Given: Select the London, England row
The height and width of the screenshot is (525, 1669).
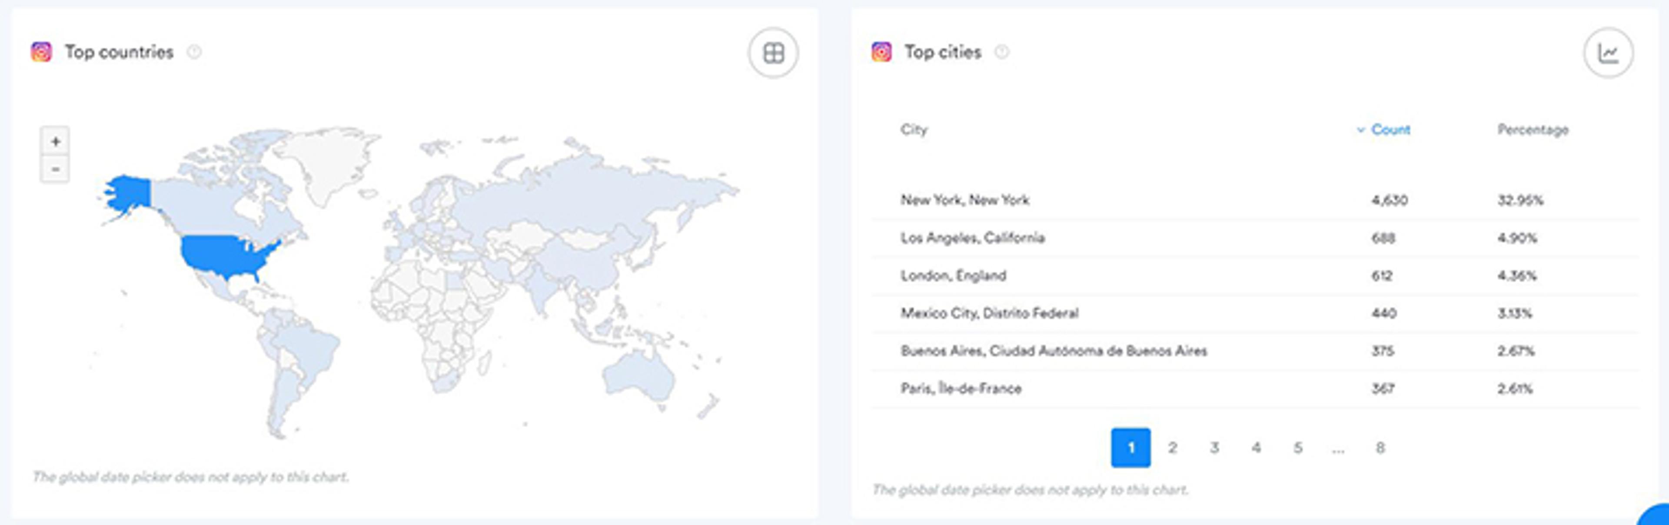Looking at the screenshot, I should (x=953, y=276).
